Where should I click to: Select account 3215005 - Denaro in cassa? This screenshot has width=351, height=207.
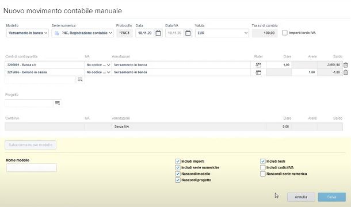44,72
